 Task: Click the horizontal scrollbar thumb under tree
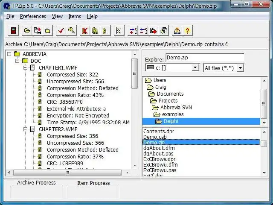pyautogui.click(x=67, y=173)
